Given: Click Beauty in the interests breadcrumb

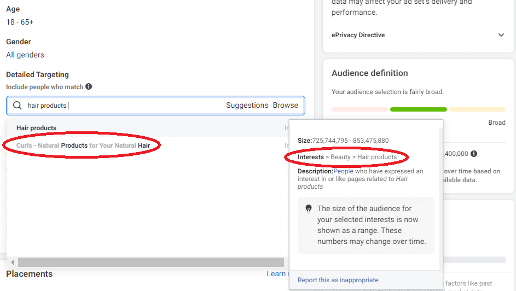Looking at the screenshot, I should point(340,157).
